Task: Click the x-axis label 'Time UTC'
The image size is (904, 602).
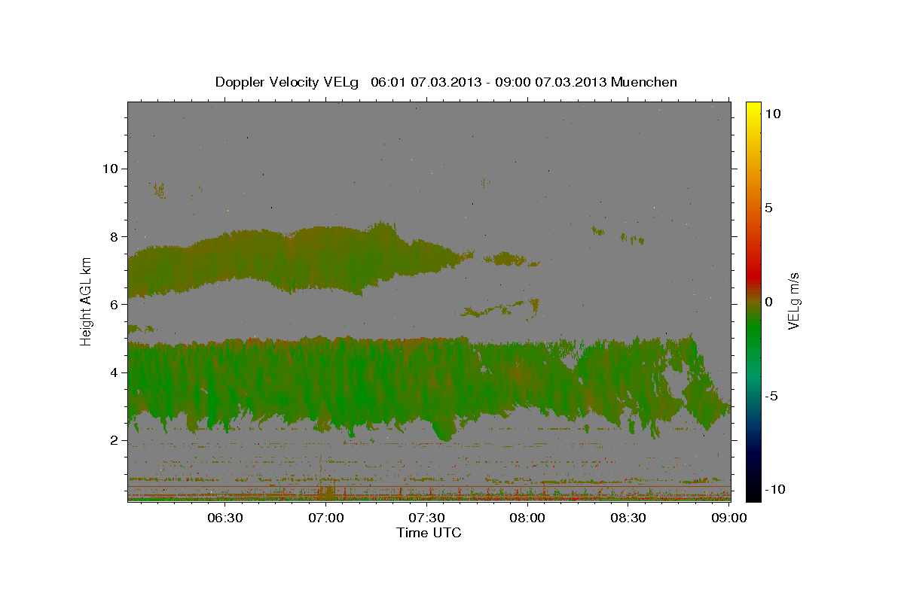Action: (x=429, y=533)
